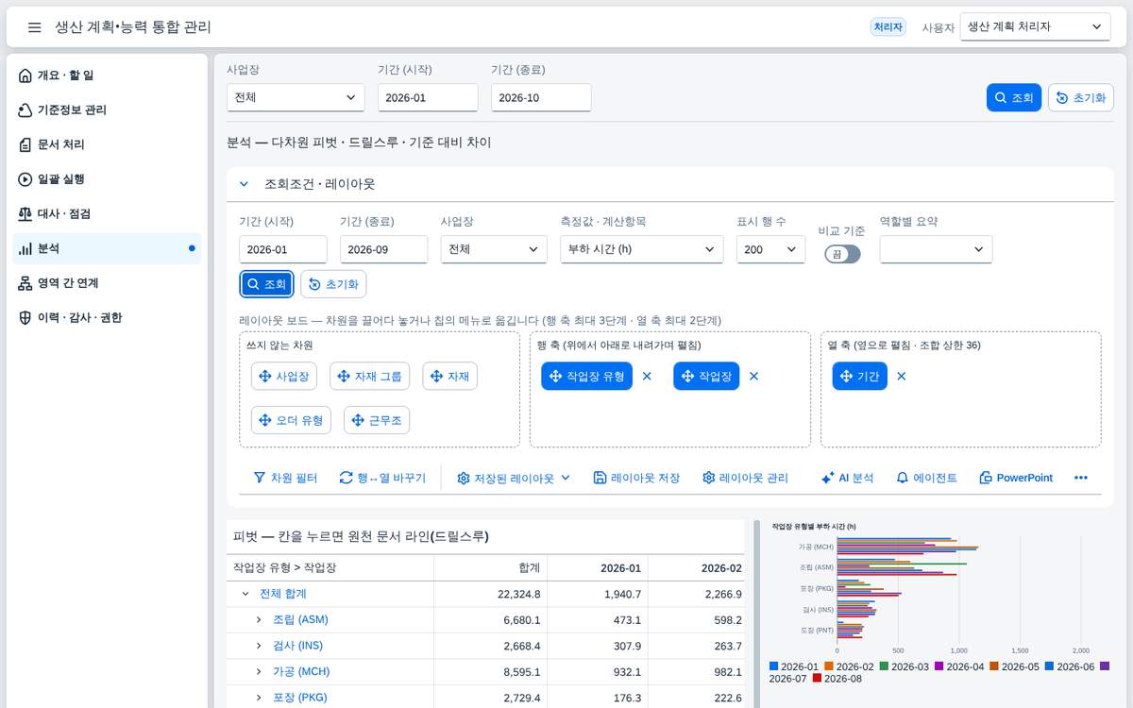Image resolution: width=1133 pixels, height=708 pixels.
Task: Click the 자재 그룹 dimension chip
Action: click(369, 376)
